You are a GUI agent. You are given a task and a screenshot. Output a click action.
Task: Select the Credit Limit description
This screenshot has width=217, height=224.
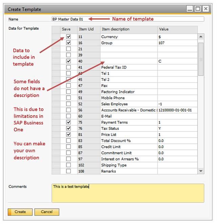(x=129, y=147)
